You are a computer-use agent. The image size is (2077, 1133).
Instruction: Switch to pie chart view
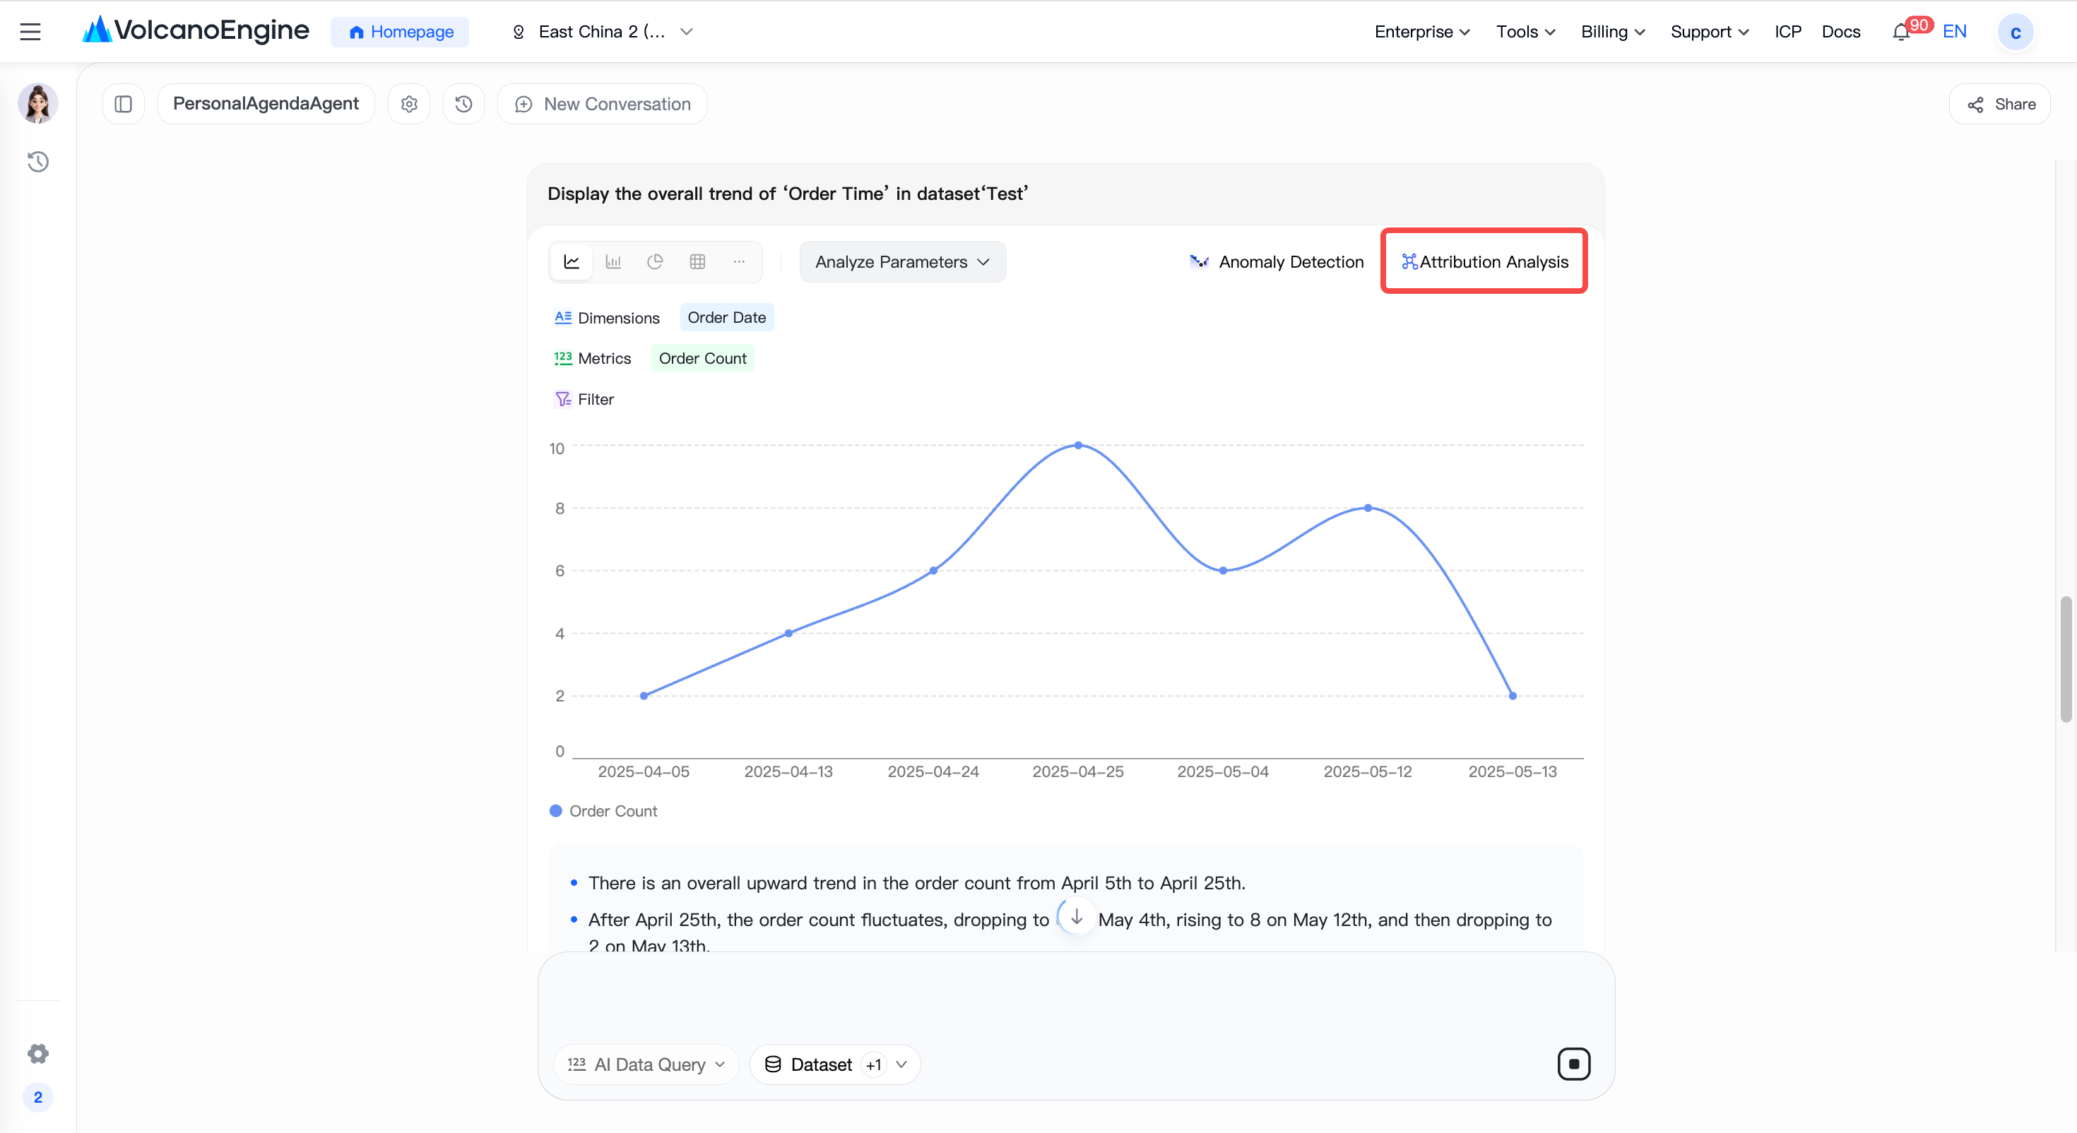(x=656, y=261)
